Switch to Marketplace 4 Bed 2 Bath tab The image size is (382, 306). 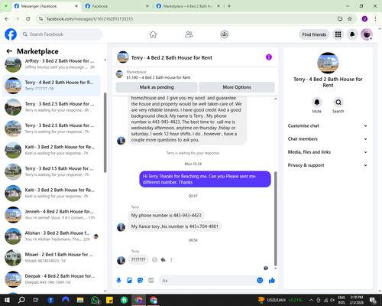(188, 6)
